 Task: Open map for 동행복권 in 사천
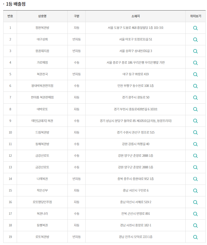click(195, 225)
